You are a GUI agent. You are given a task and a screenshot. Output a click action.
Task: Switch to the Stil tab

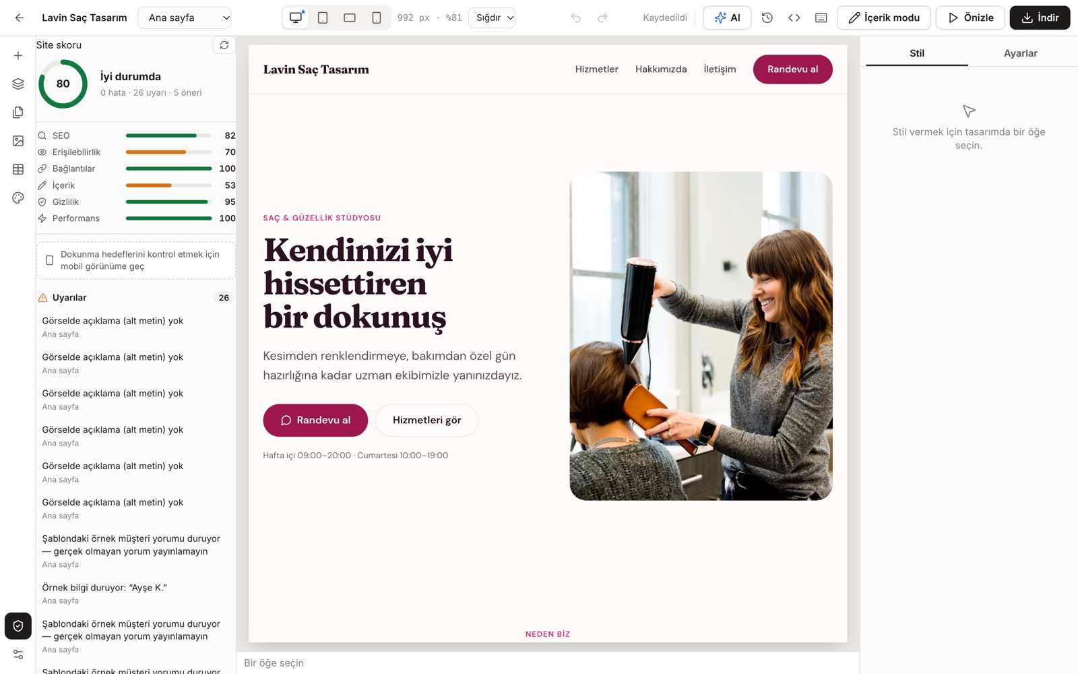coord(917,53)
